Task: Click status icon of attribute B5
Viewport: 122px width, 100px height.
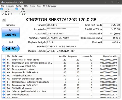Action: 4,85
